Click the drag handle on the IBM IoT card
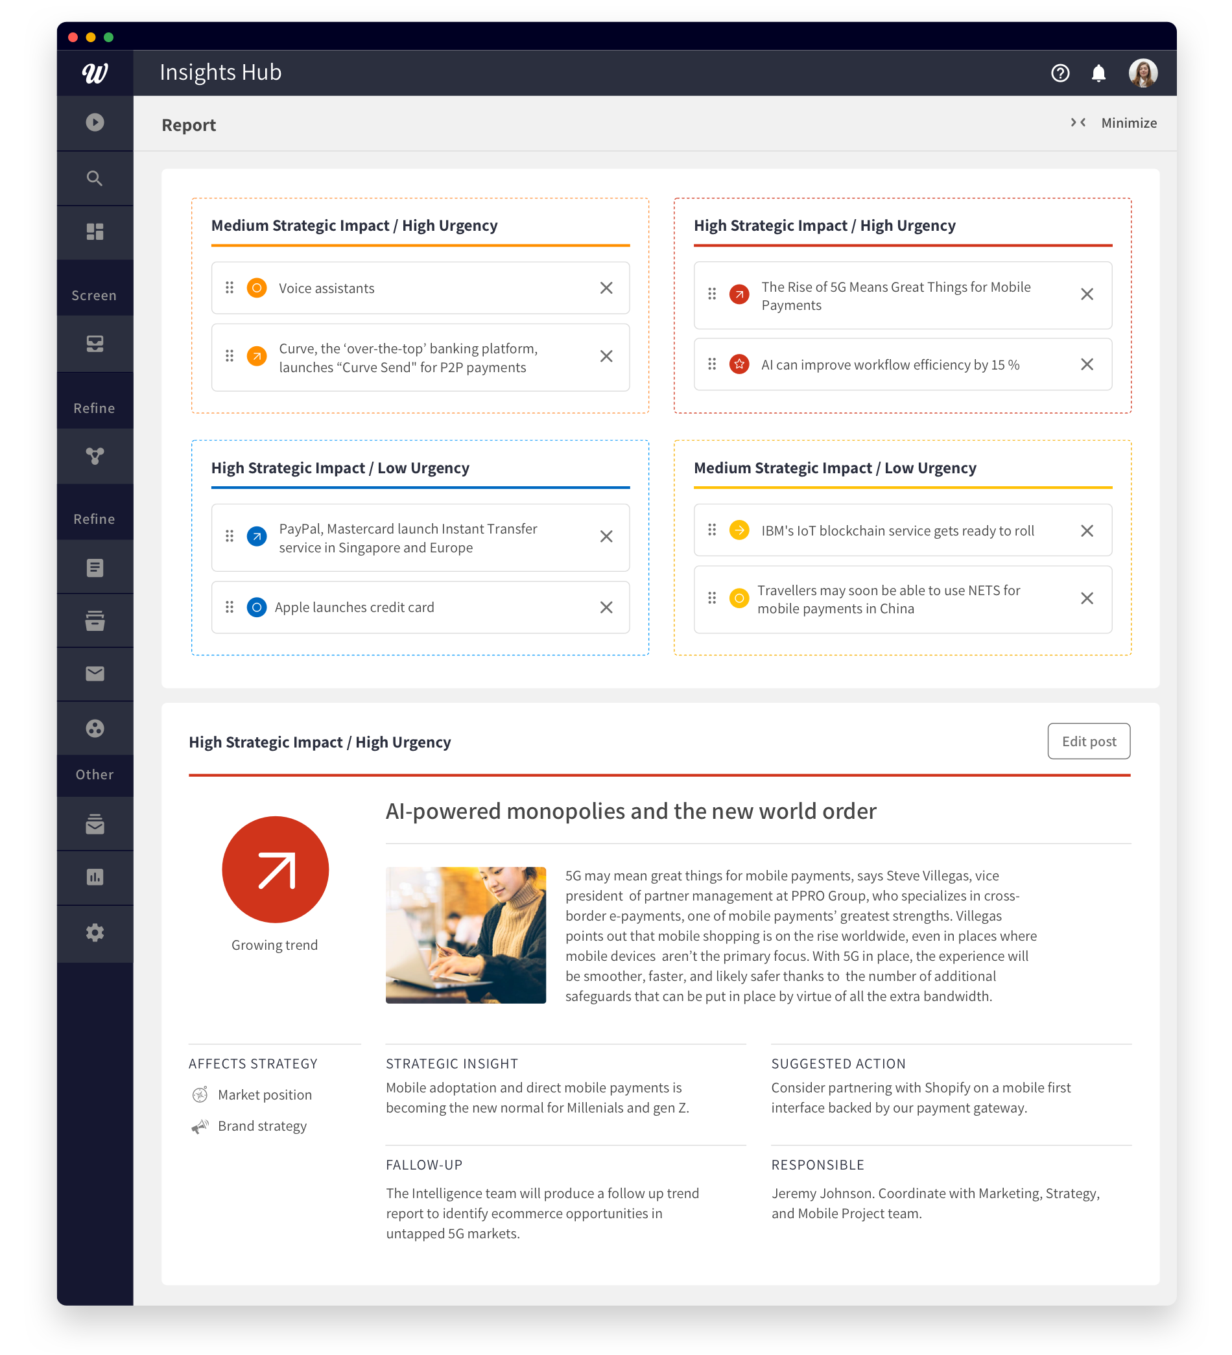 [712, 530]
